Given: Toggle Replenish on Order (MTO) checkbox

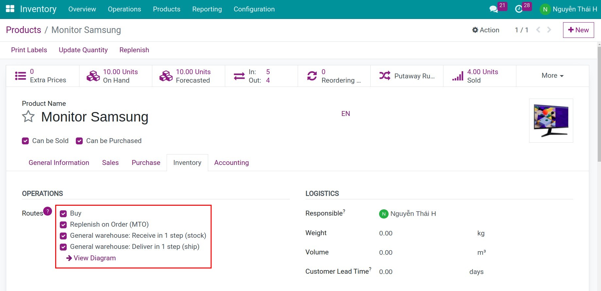Looking at the screenshot, I should (x=63, y=225).
